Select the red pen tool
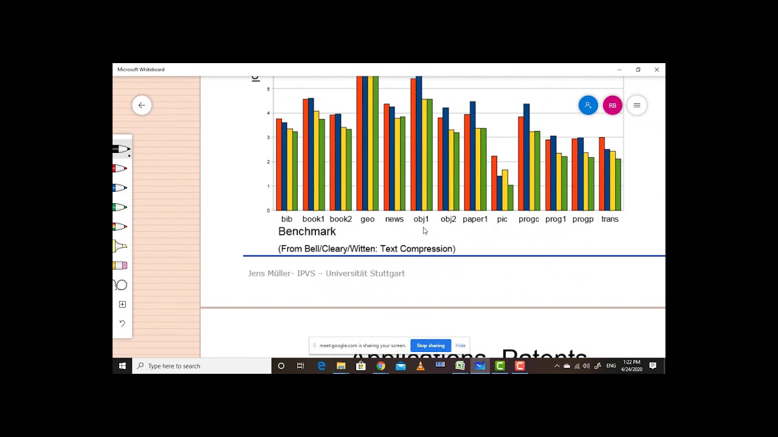778x437 pixels. [120, 168]
